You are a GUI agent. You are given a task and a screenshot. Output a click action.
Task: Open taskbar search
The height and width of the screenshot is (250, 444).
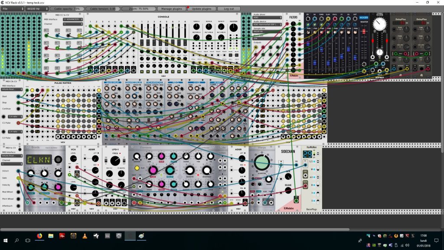(x=16, y=240)
